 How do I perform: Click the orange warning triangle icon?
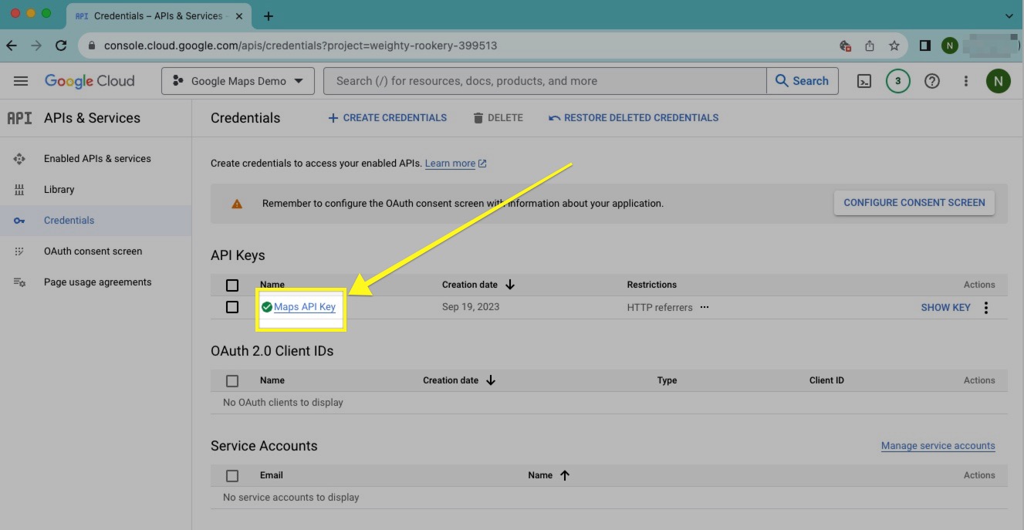click(x=237, y=204)
